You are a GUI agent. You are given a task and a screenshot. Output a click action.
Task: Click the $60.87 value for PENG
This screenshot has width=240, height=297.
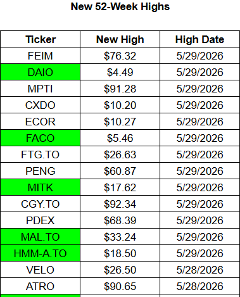coord(120,171)
